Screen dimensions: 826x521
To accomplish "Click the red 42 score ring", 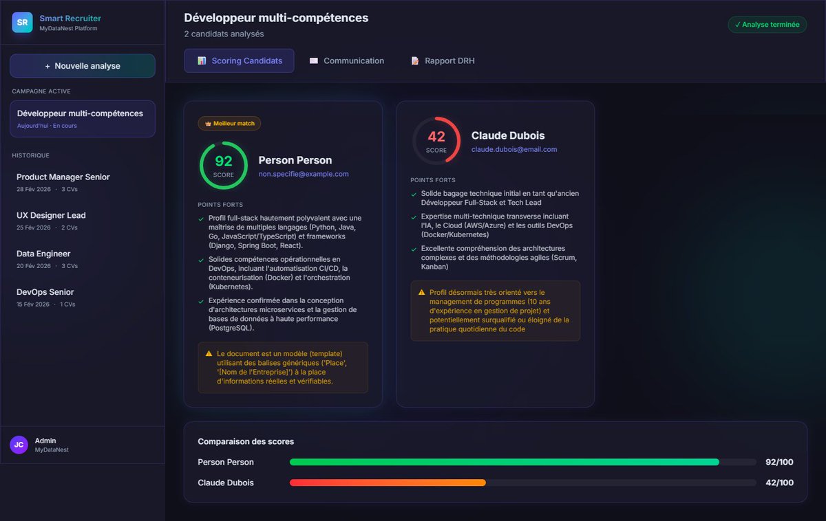I will (436, 141).
